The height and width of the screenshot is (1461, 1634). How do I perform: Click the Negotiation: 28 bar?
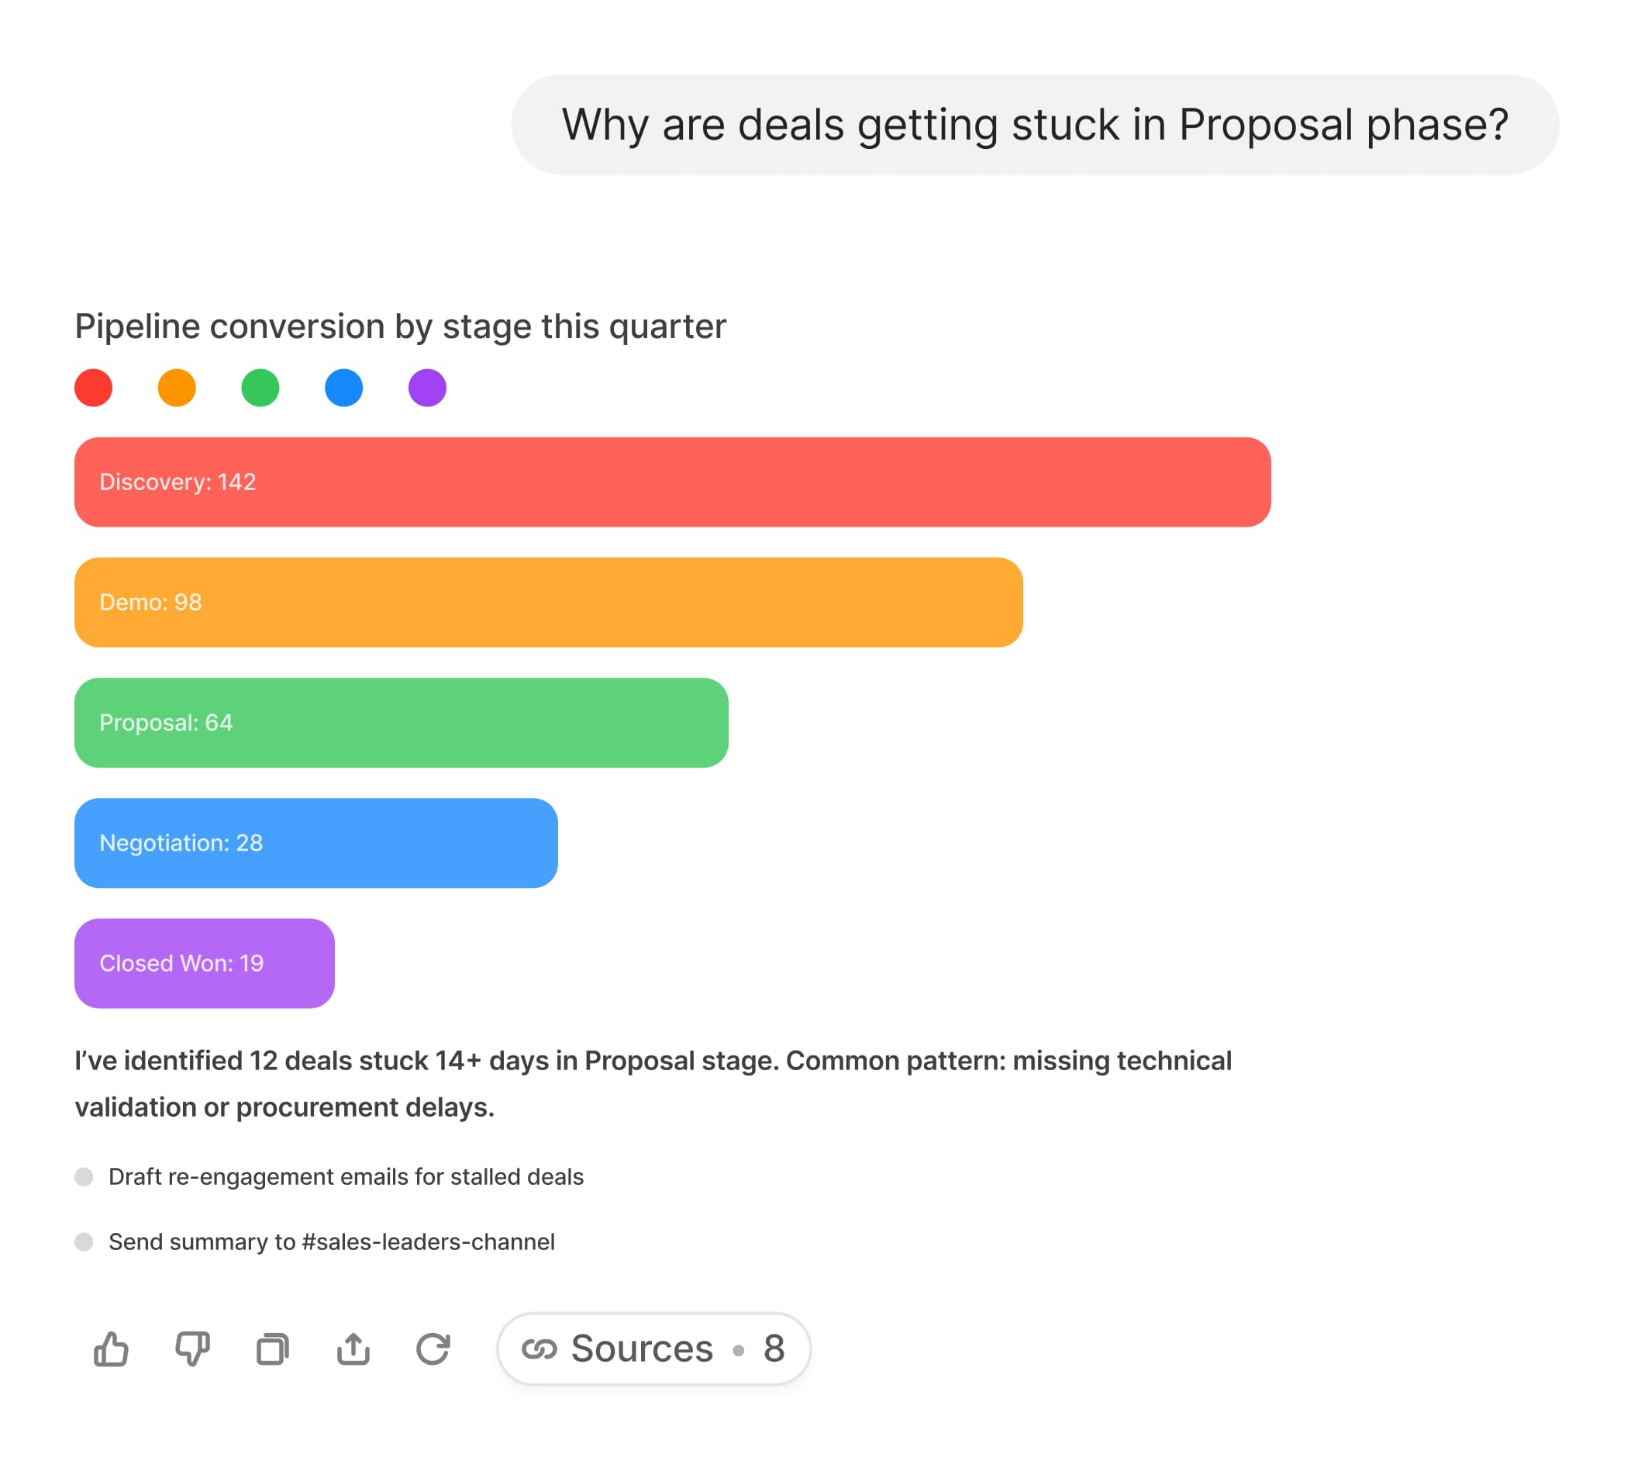click(315, 843)
